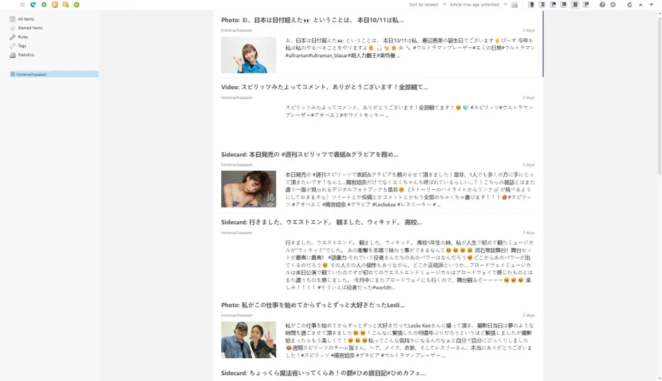This screenshot has height=381, width=662.
Task: Click the Tags label icon in sidebar
Action: point(12,45)
